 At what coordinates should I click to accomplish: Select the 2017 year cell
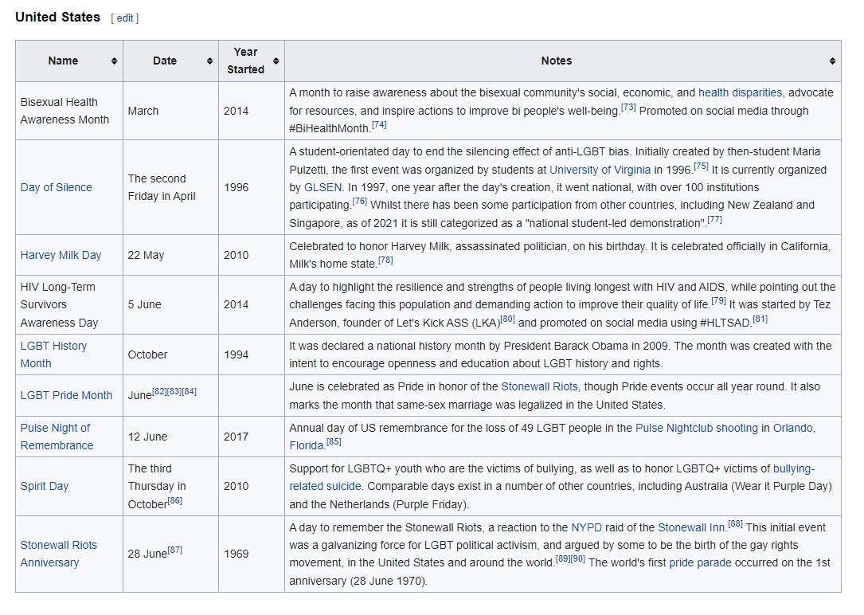click(252, 437)
